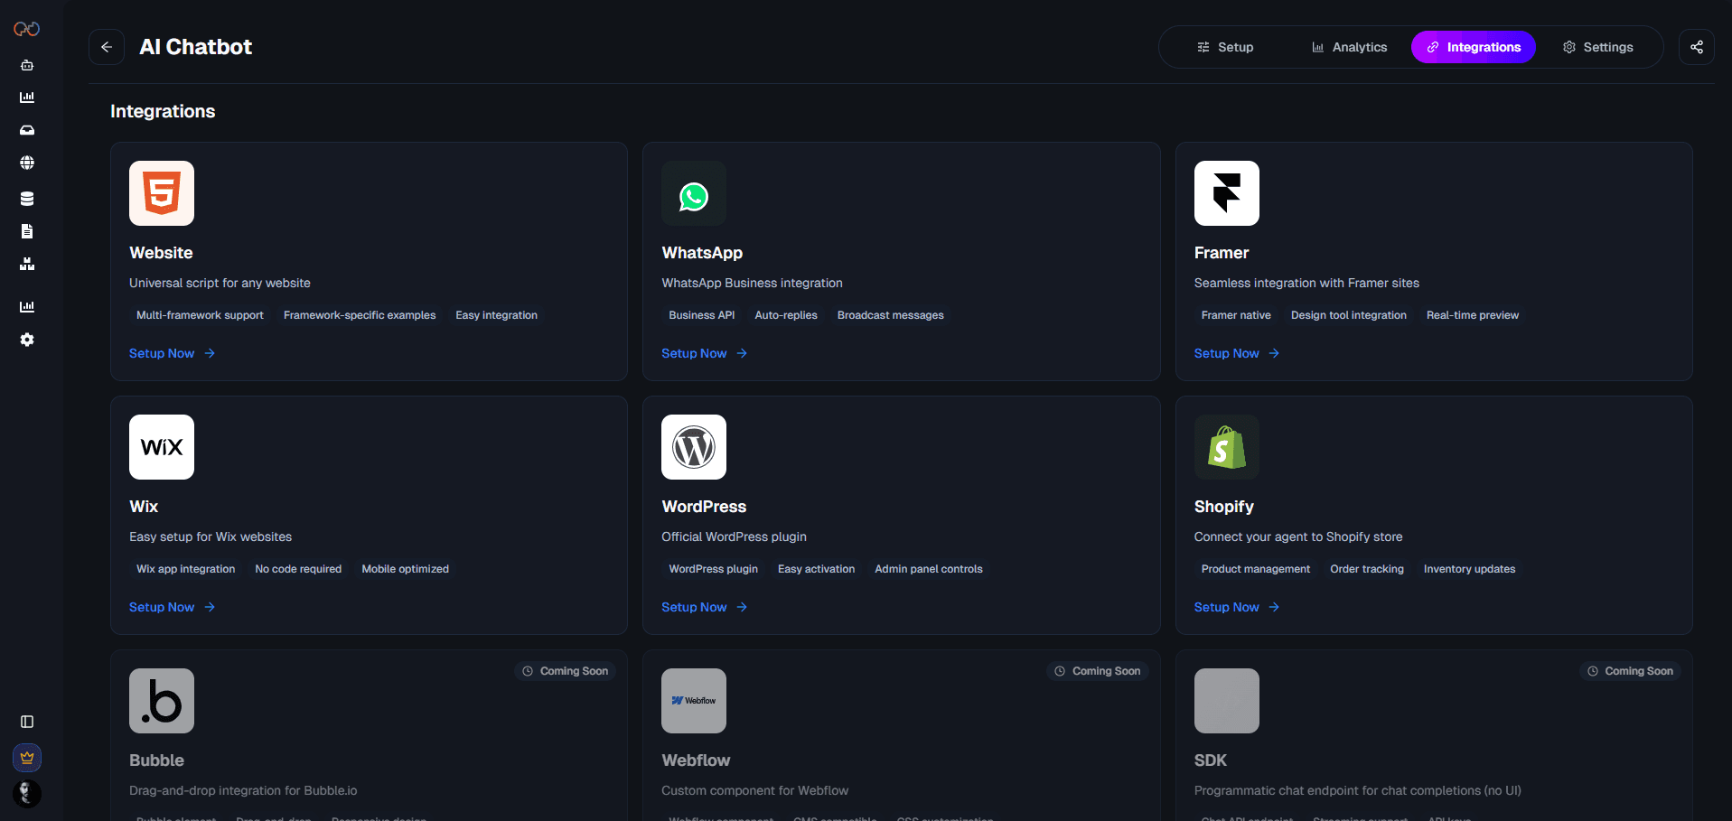Screen dimensions: 1732x821
Task: Open the user avatar at bottom left
Action: tap(27, 793)
